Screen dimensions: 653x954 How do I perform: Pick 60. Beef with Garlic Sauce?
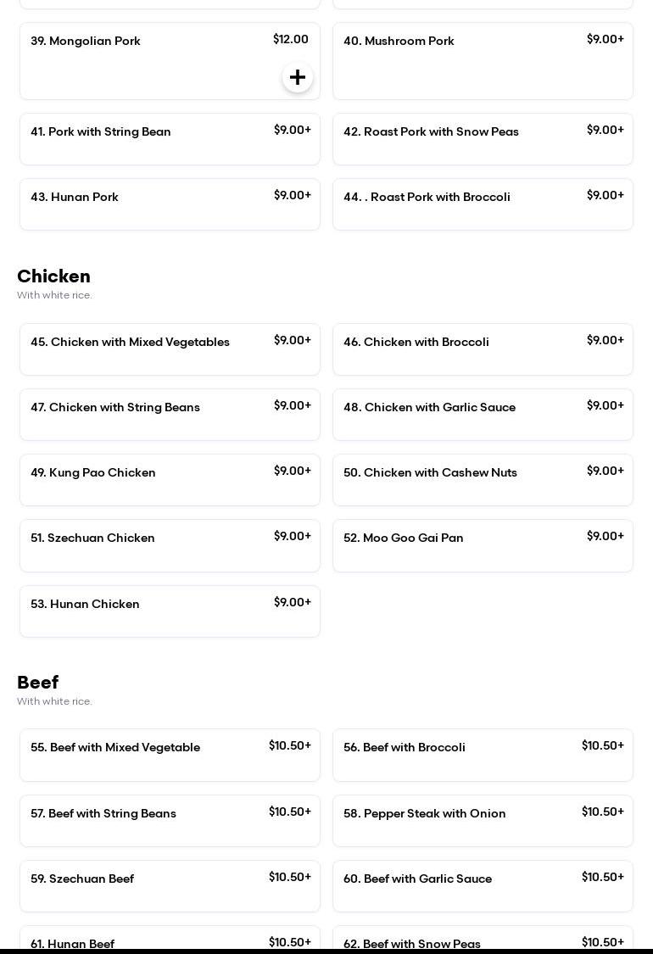coord(483,886)
